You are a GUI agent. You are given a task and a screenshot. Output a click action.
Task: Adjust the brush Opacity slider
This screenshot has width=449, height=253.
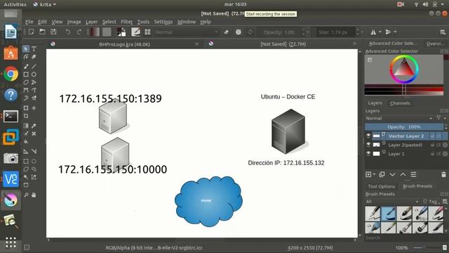pyautogui.click(x=279, y=32)
